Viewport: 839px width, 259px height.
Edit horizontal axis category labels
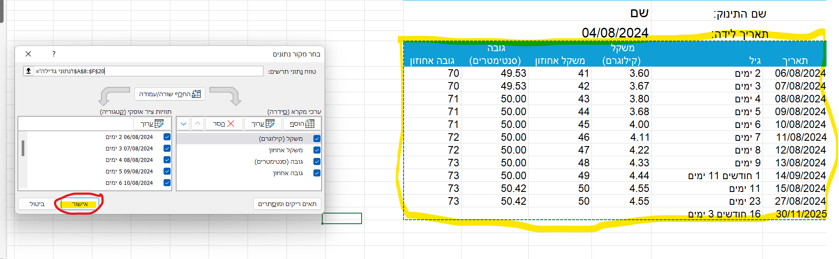click(152, 124)
